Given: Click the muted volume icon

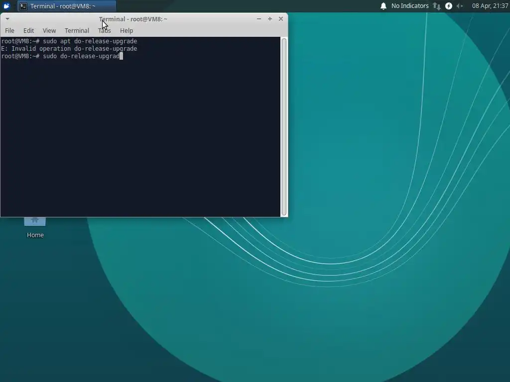Looking at the screenshot, I should pyautogui.click(x=460, y=6).
